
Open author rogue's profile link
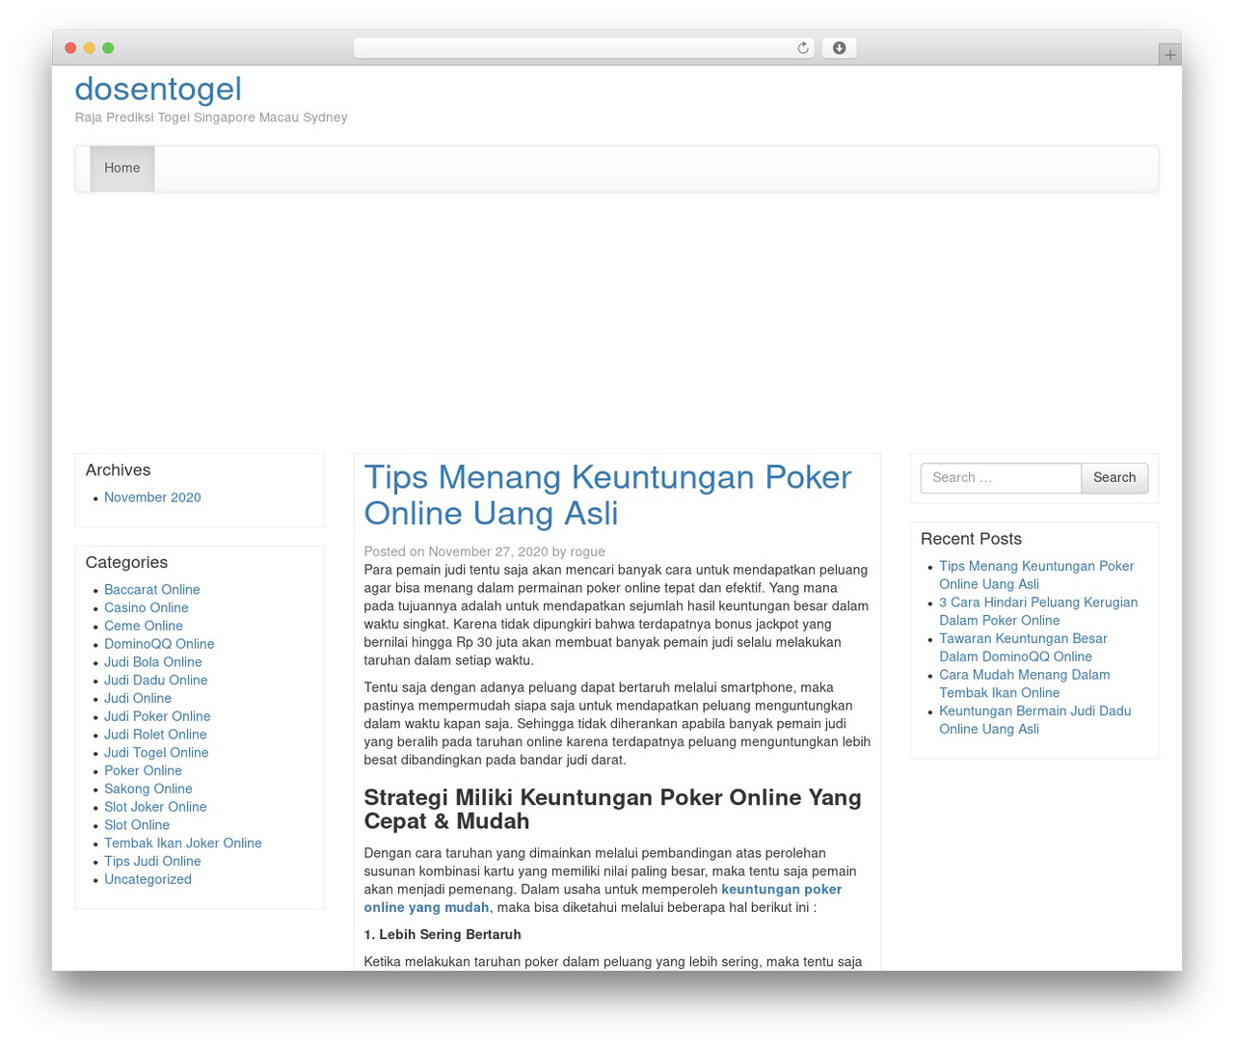[588, 552]
